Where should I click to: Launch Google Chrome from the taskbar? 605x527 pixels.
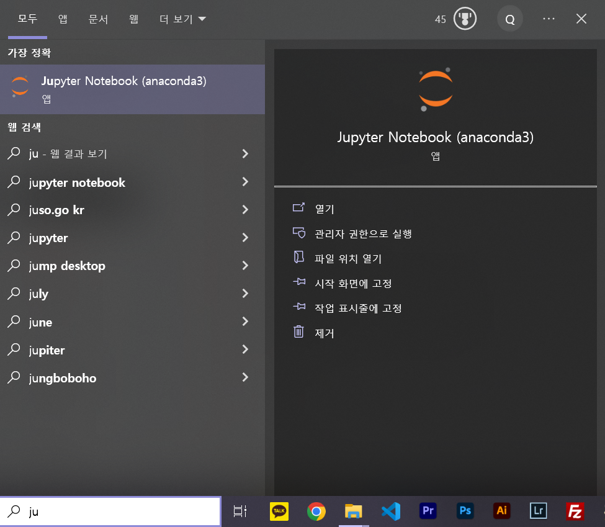316,511
